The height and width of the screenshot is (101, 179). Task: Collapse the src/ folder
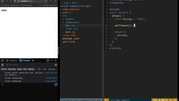pyautogui.click(x=65, y=16)
